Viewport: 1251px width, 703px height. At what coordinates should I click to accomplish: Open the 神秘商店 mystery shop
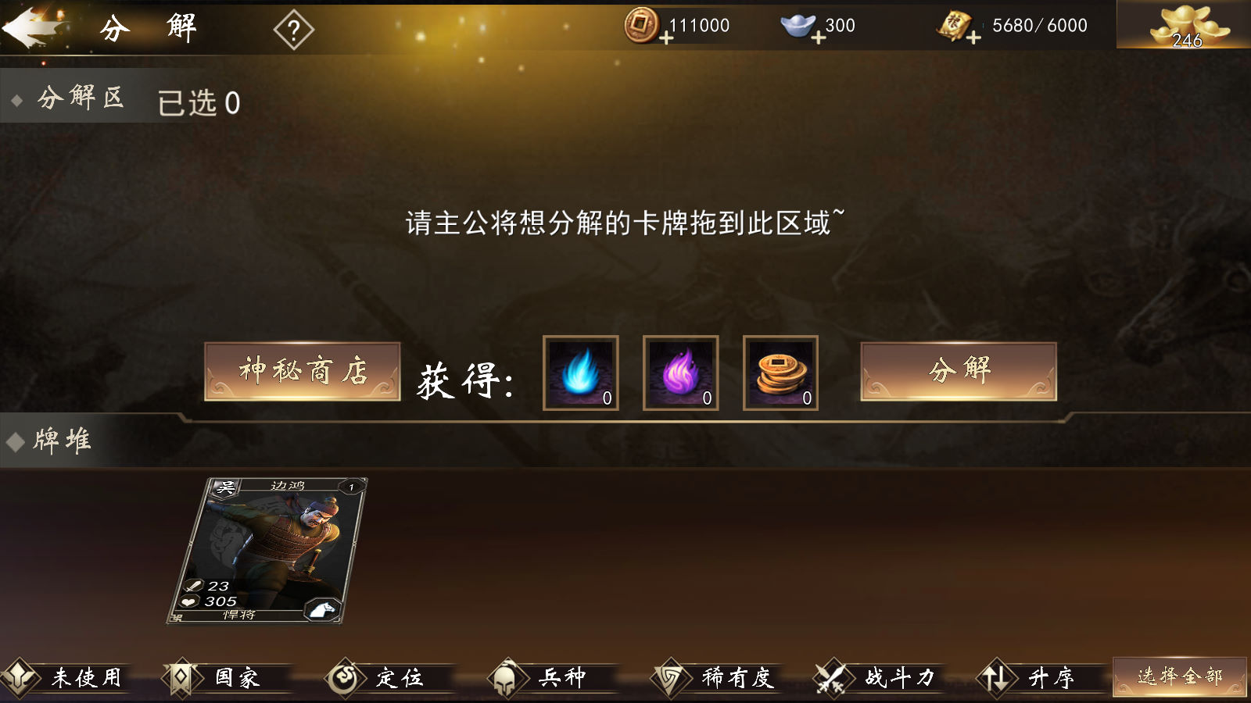point(303,371)
